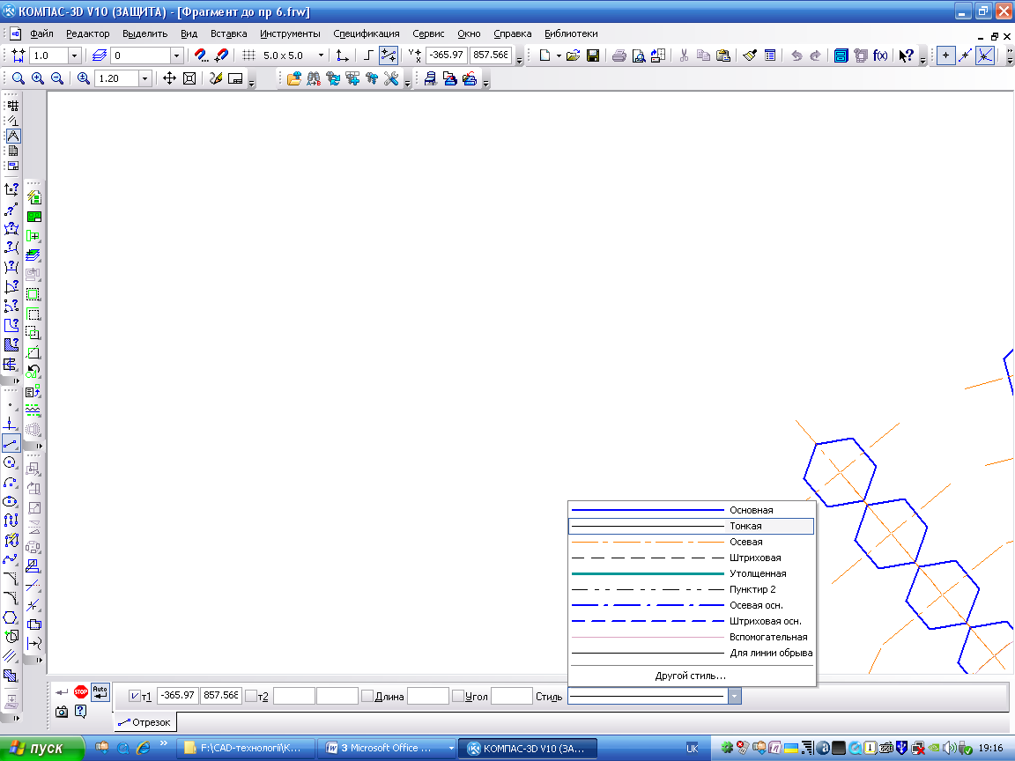This screenshot has height=761, width=1015.
Task: Switch to Microsoft Office taskbar button
Action: [389, 748]
